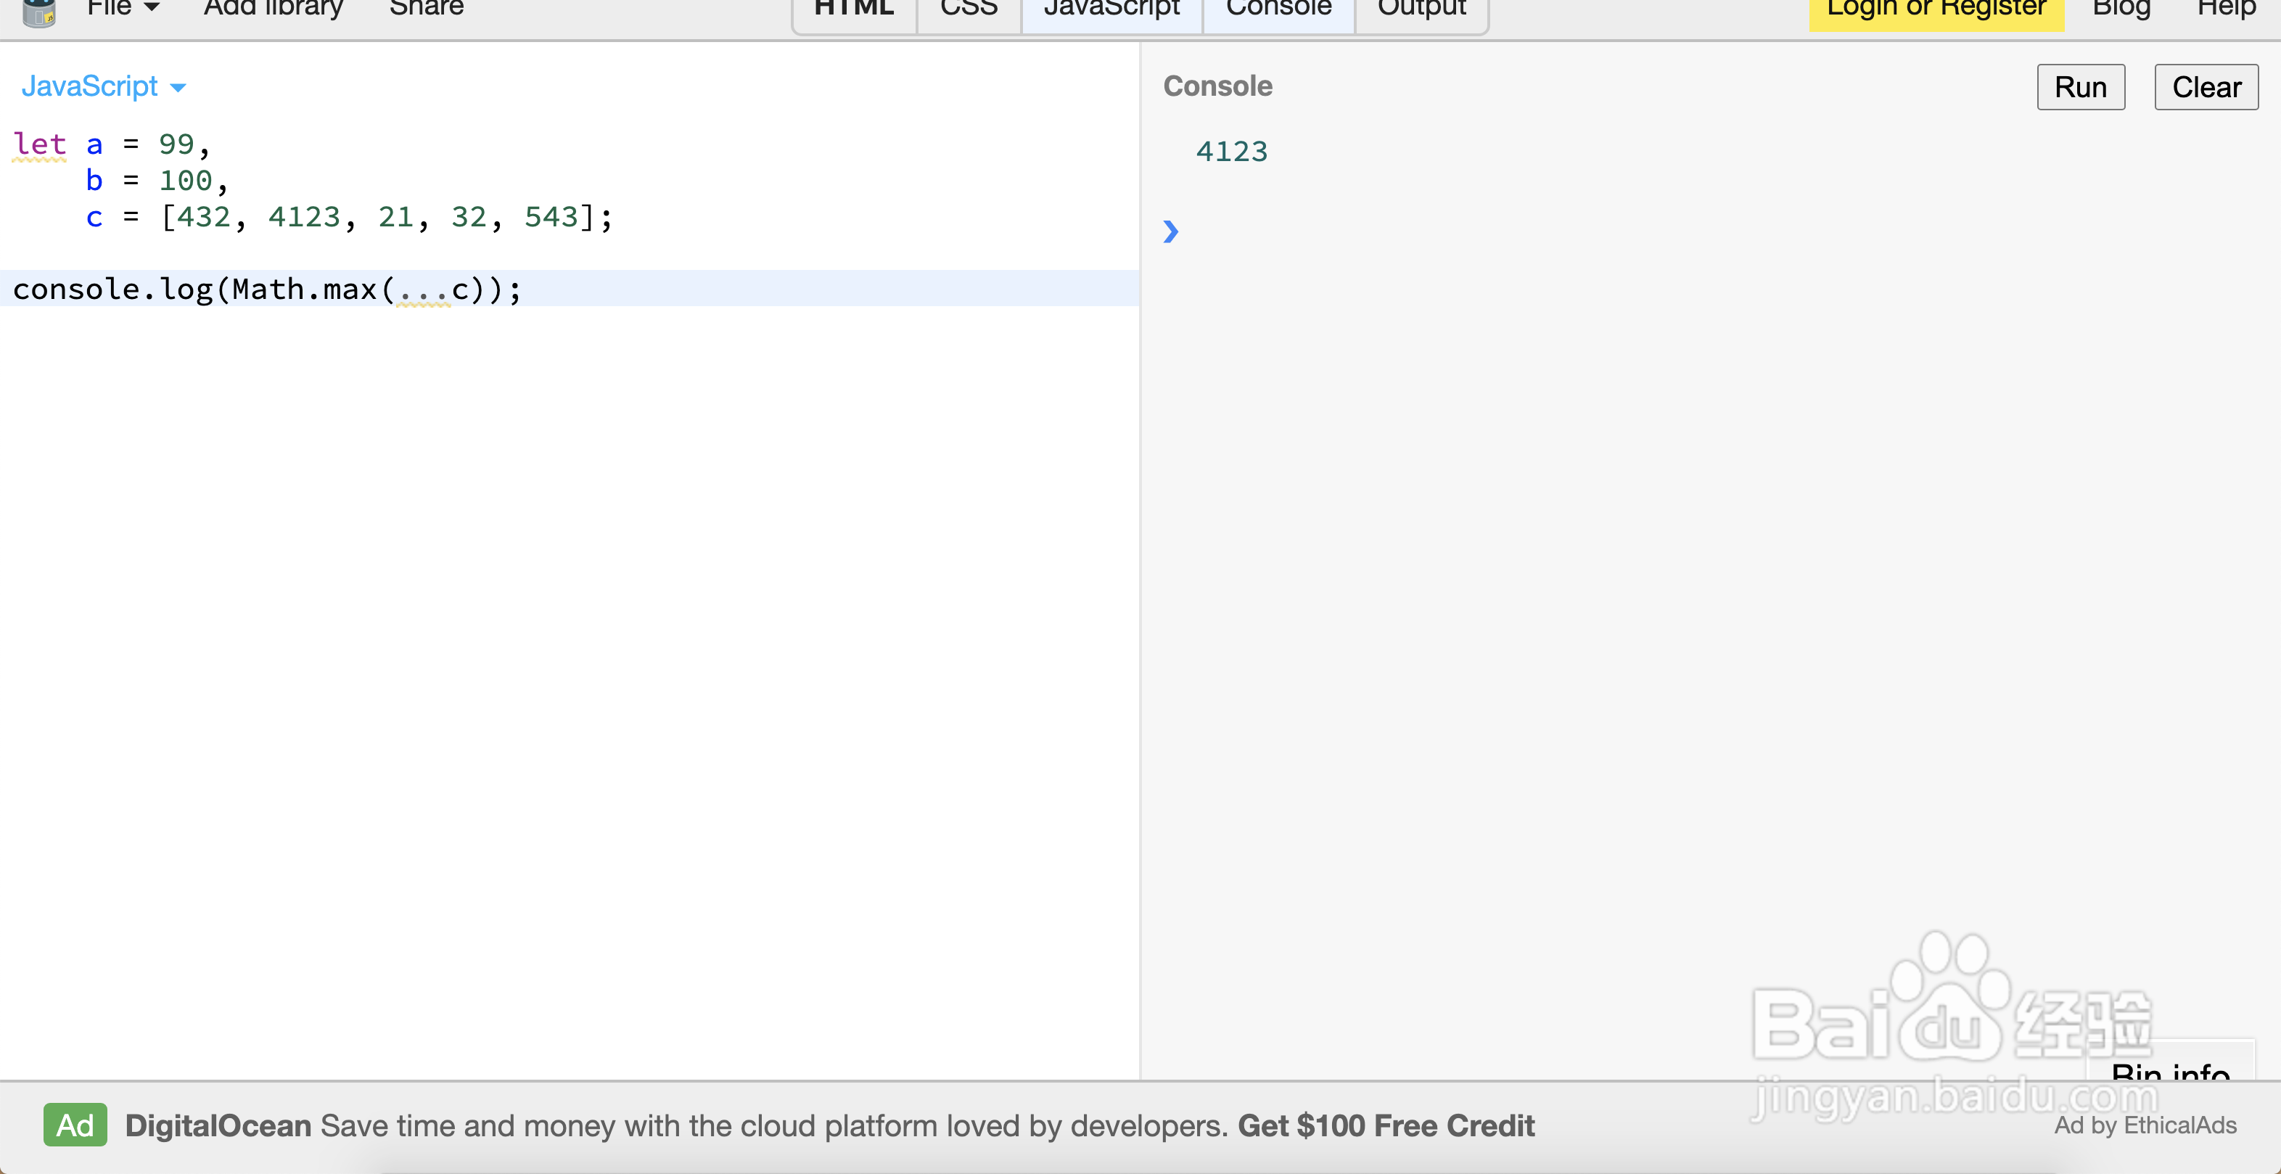Click the DigitalOcean ad text
The width and height of the screenshot is (2281, 1174).
[x=829, y=1125]
